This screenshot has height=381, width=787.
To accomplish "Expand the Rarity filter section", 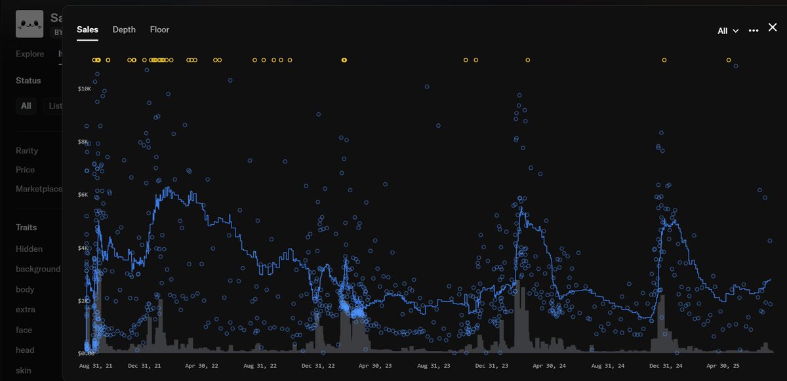I will pyautogui.click(x=27, y=150).
